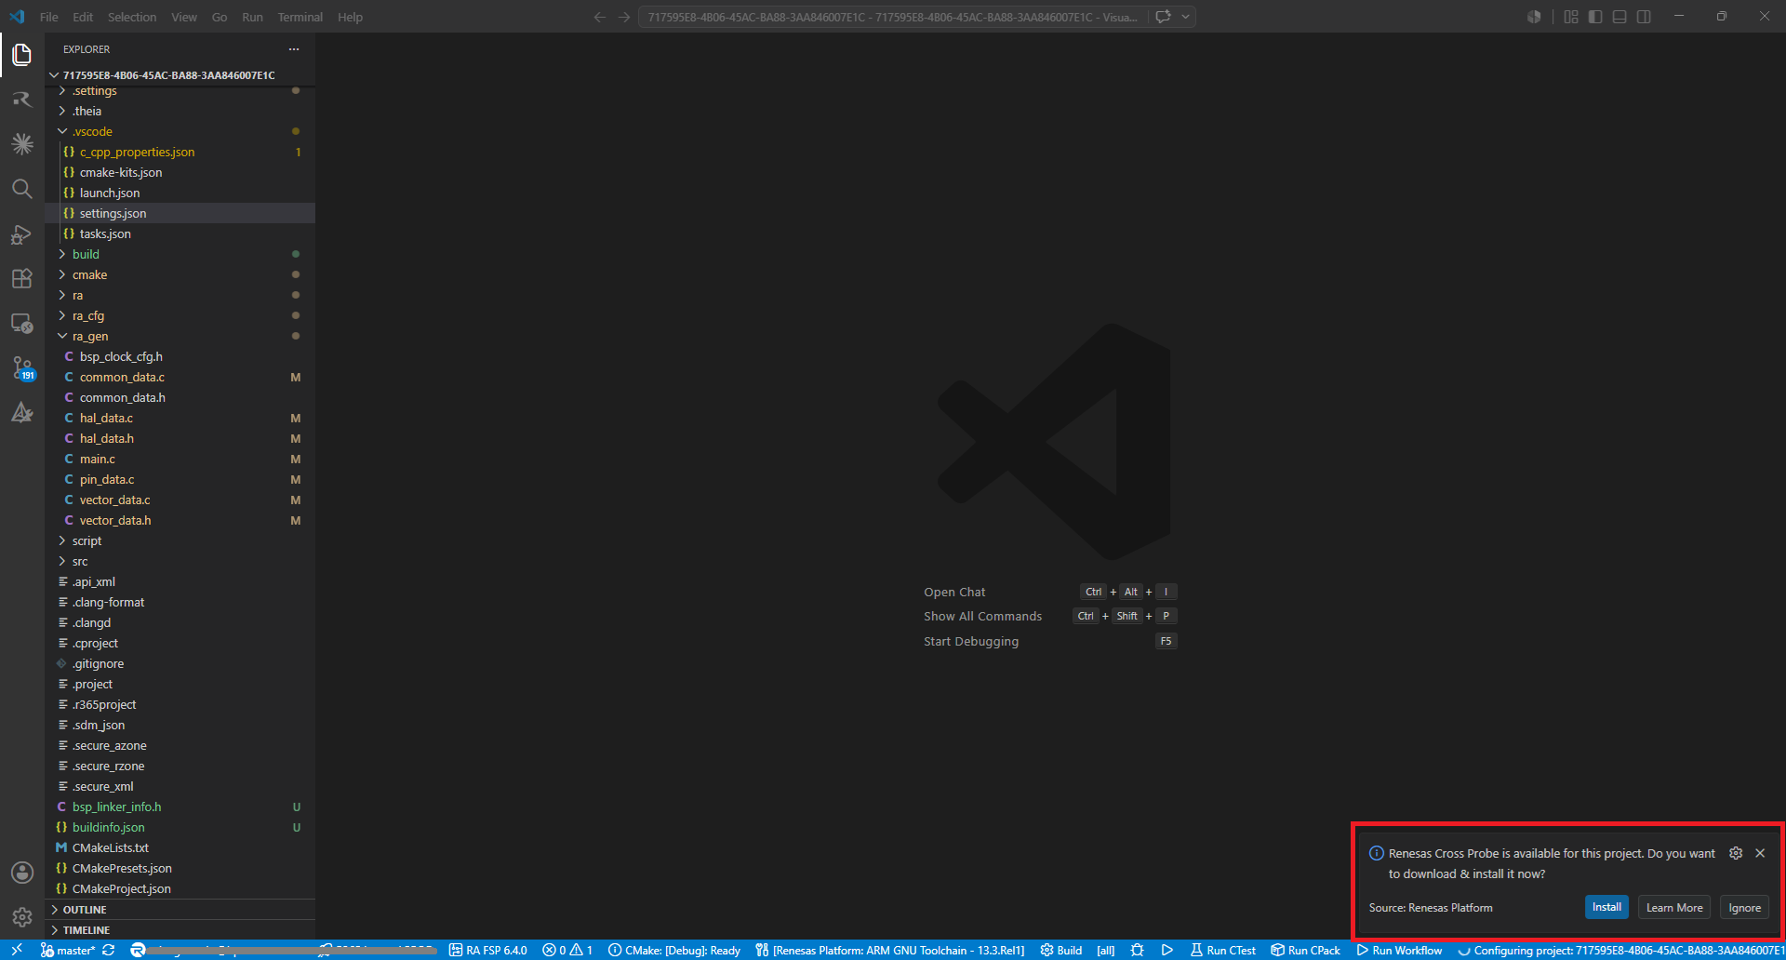Open the Explorer view in activity bar
Image resolution: width=1786 pixels, height=960 pixels.
click(x=22, y=55)
